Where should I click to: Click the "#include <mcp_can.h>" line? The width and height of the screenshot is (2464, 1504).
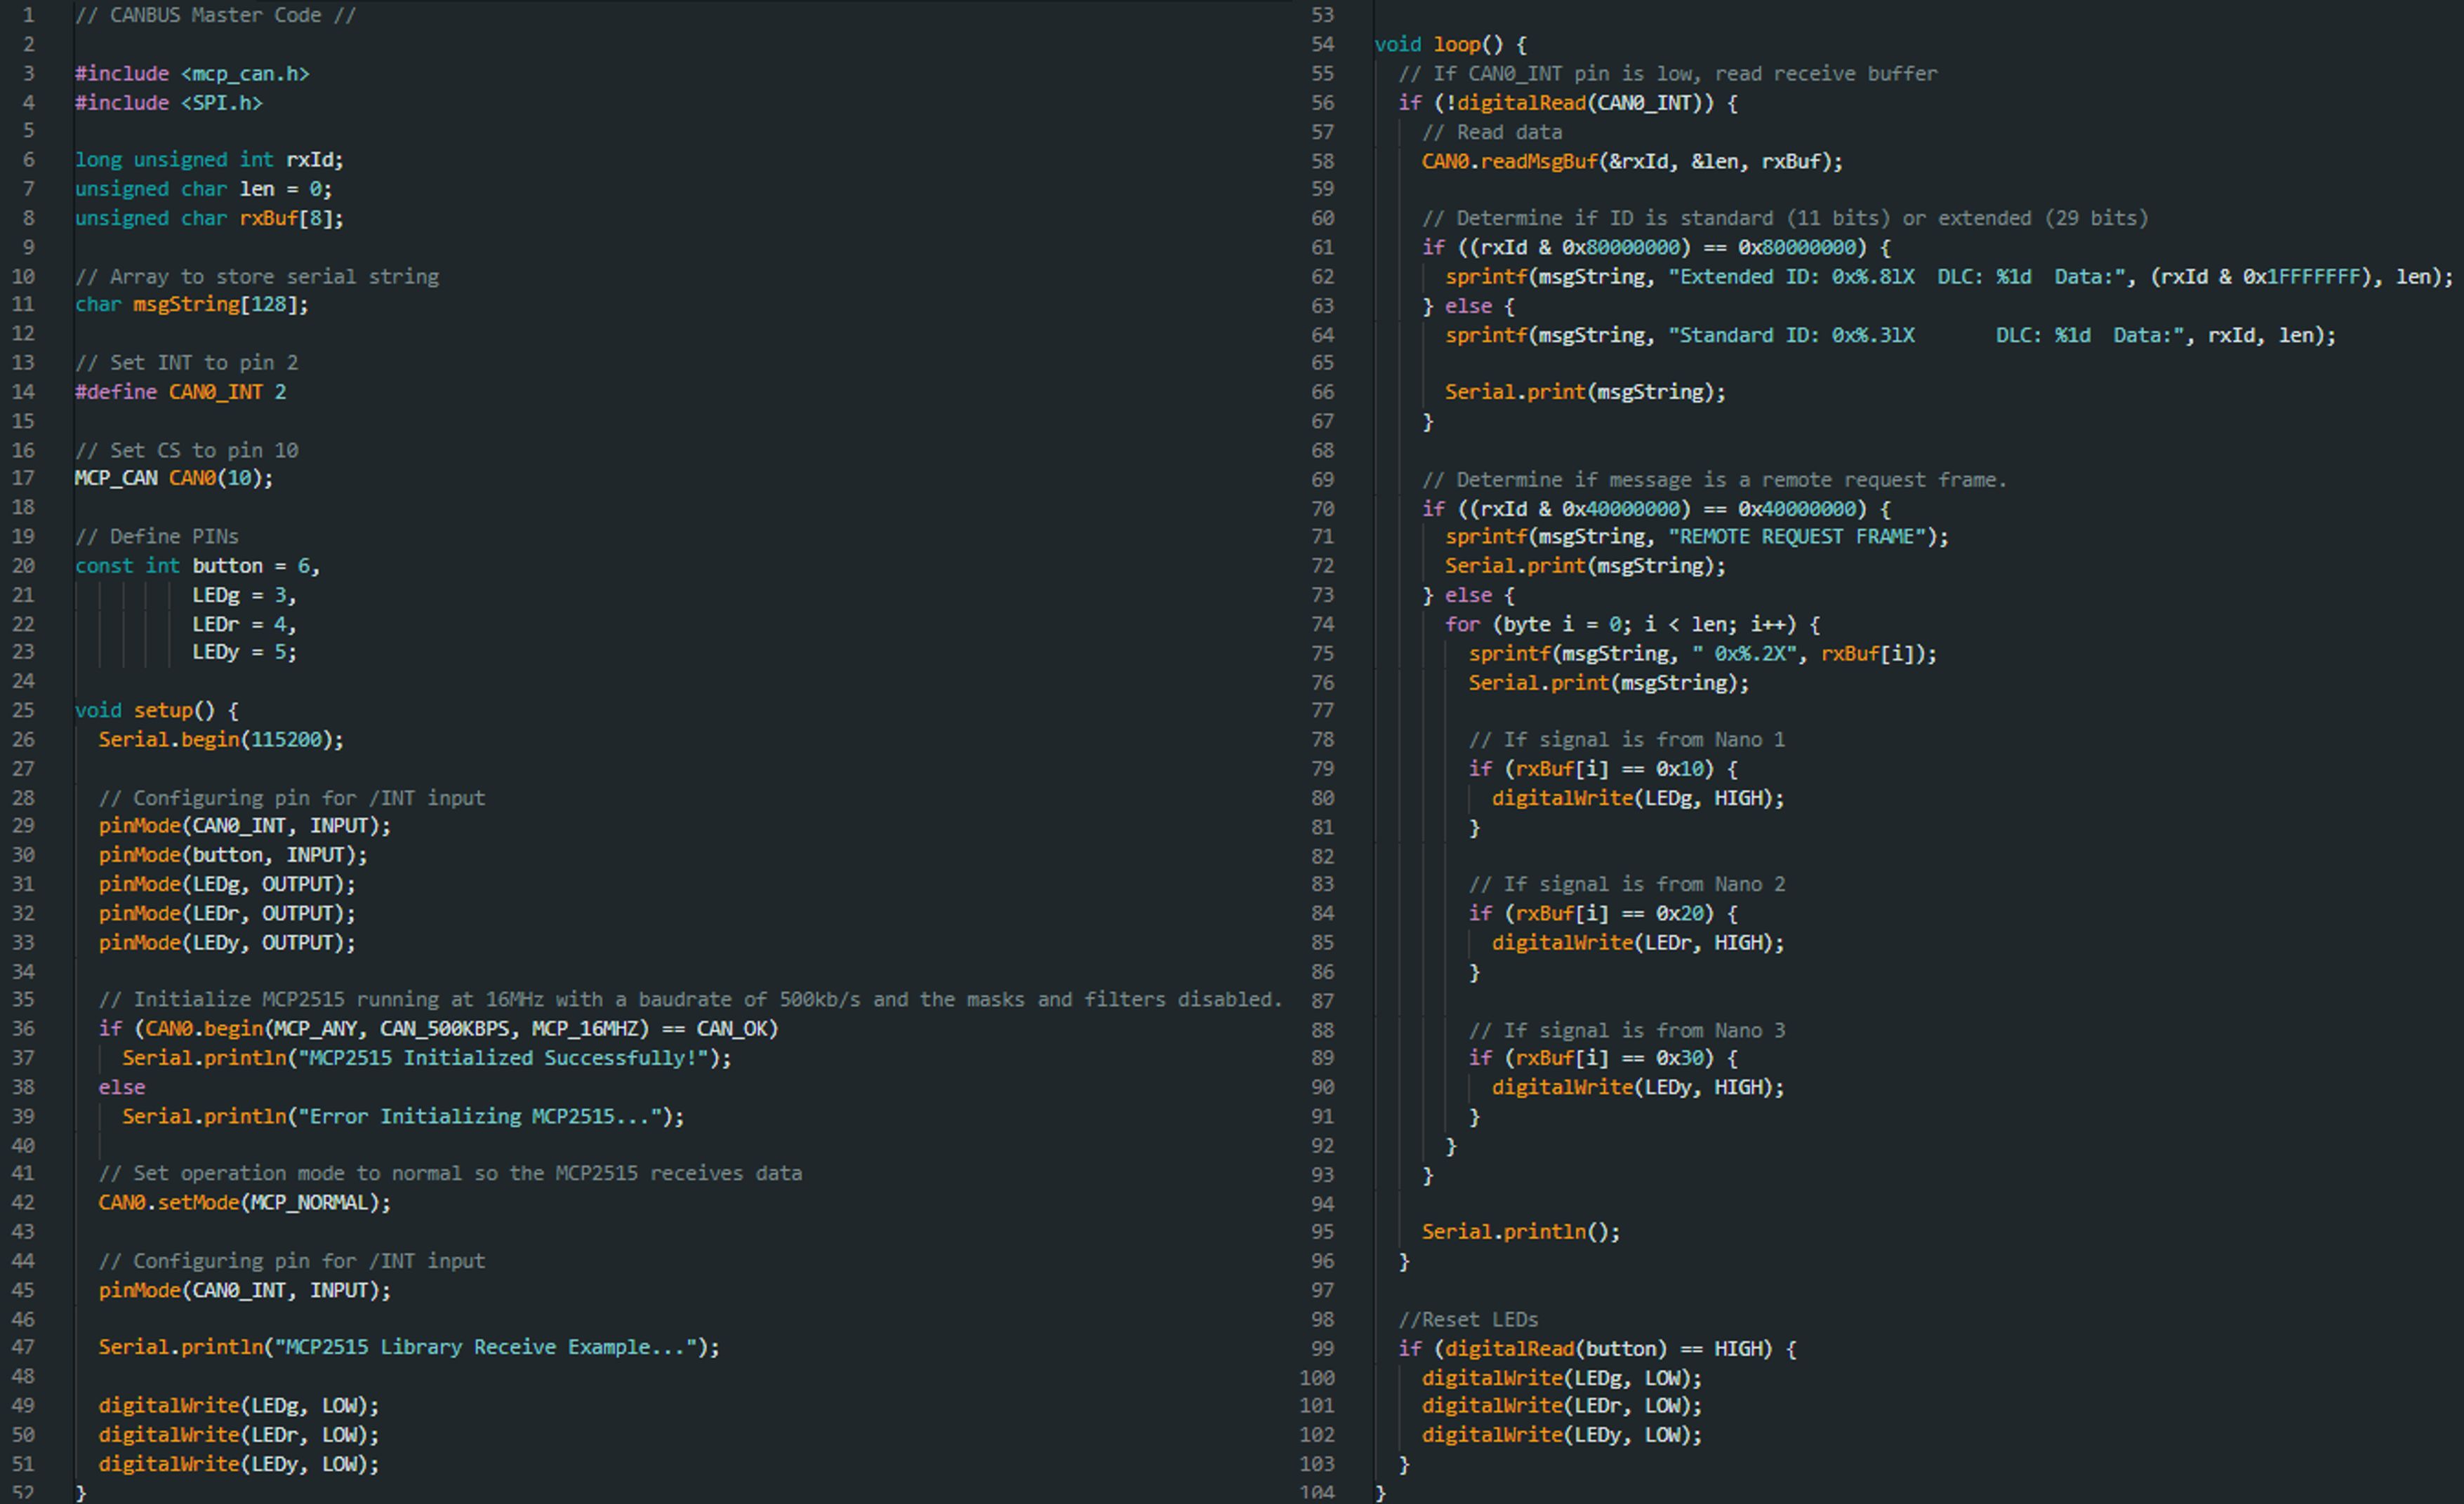192,74
